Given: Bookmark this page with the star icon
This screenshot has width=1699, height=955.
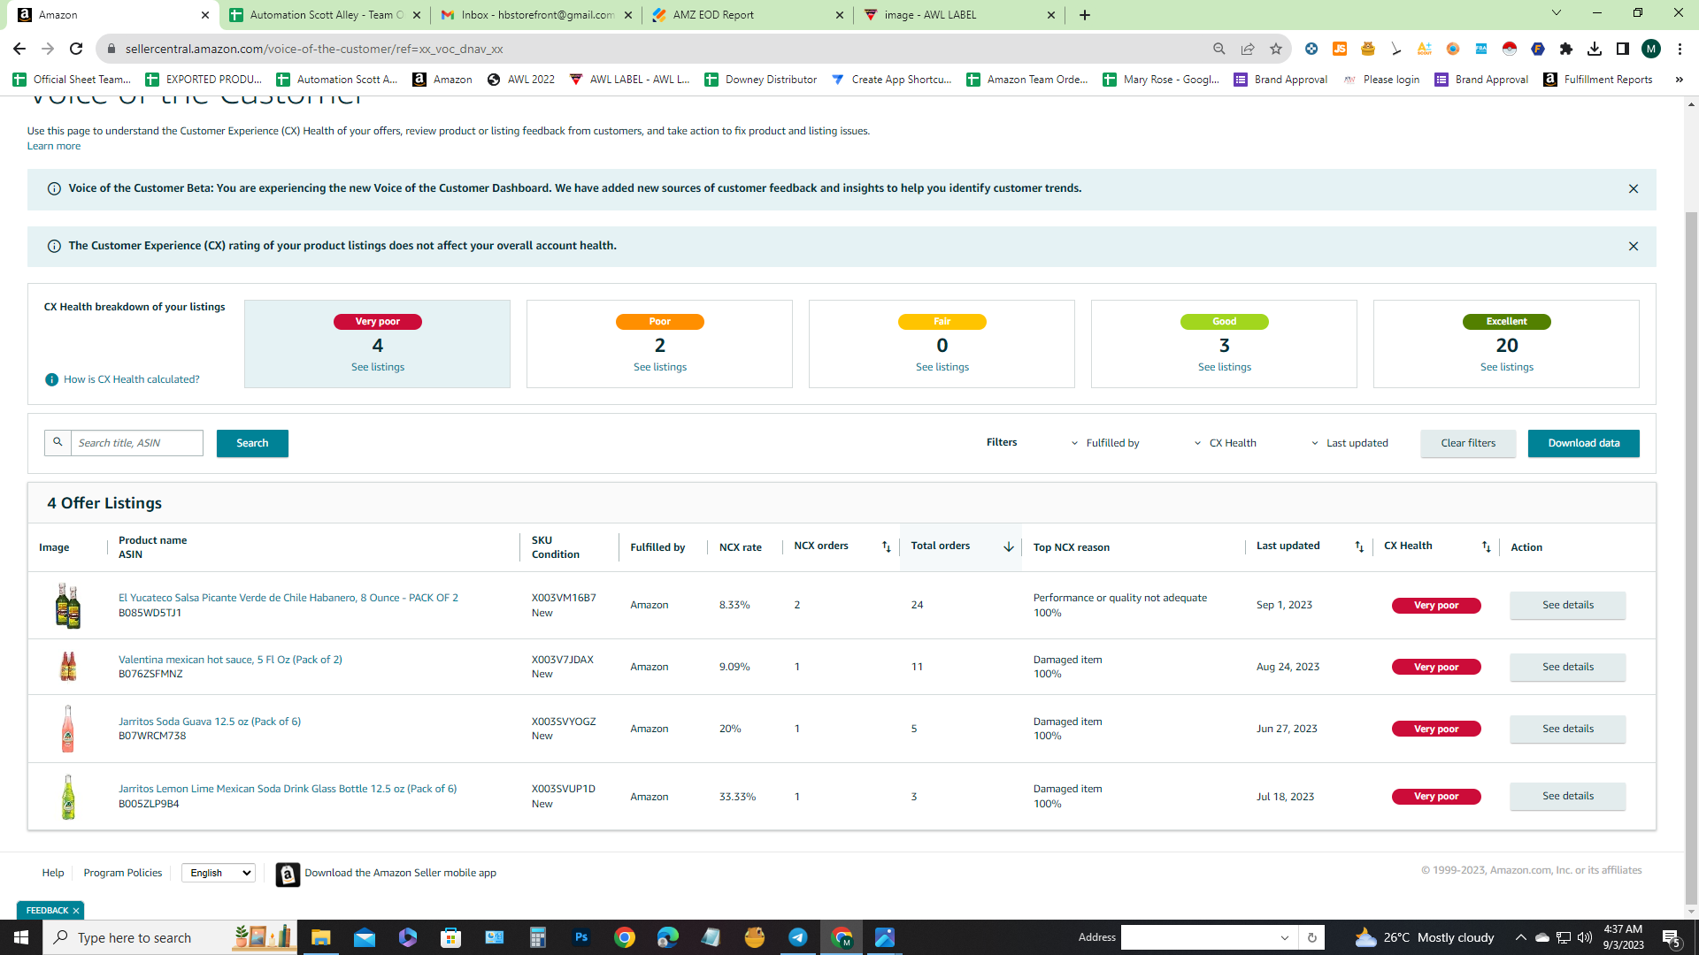Looking at the screenshot, I should [1275, 49].
